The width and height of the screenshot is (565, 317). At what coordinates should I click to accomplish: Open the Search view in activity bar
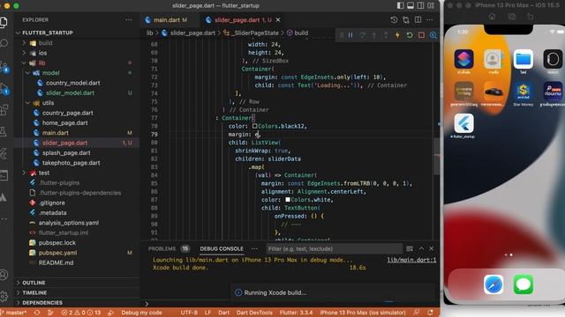click(4, 44)
